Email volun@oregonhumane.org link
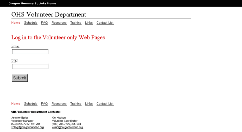Viewport: 242px width, 132px height. [x=68, y=127]
